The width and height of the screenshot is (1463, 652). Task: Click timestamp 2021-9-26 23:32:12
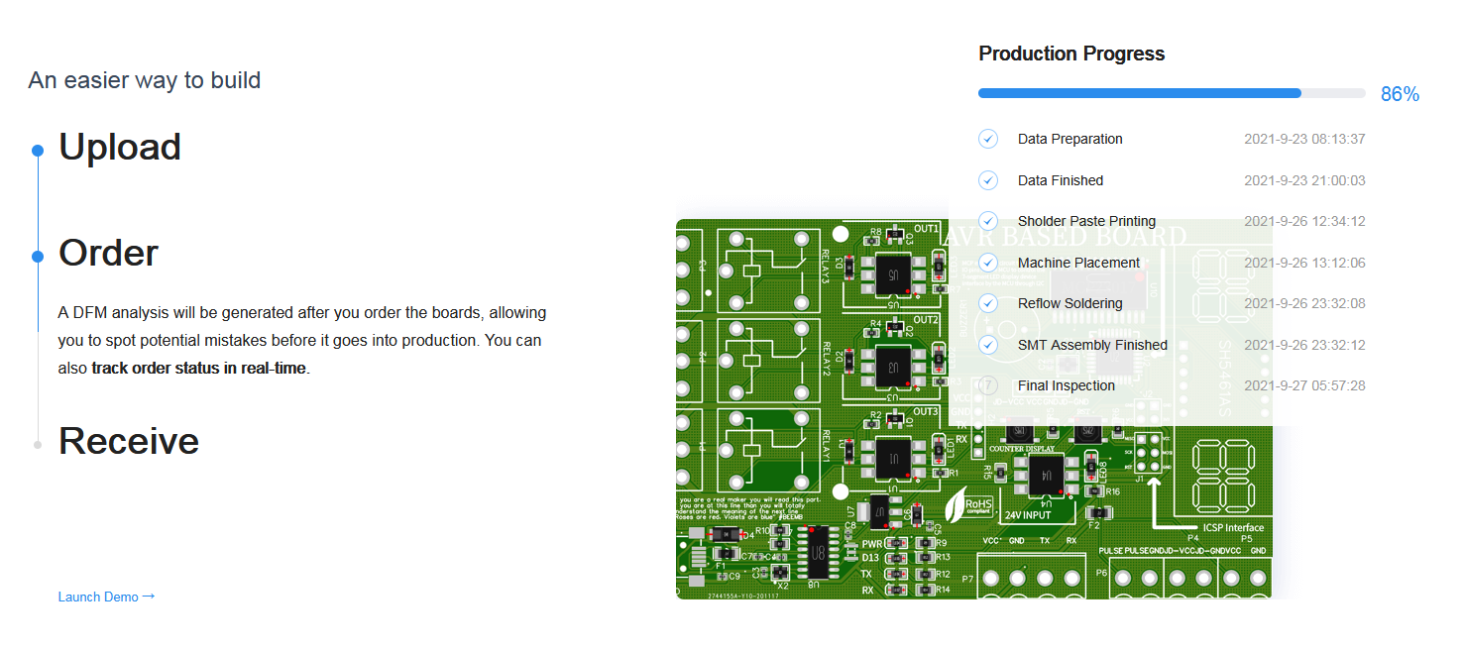click(x=1304, y=345)
